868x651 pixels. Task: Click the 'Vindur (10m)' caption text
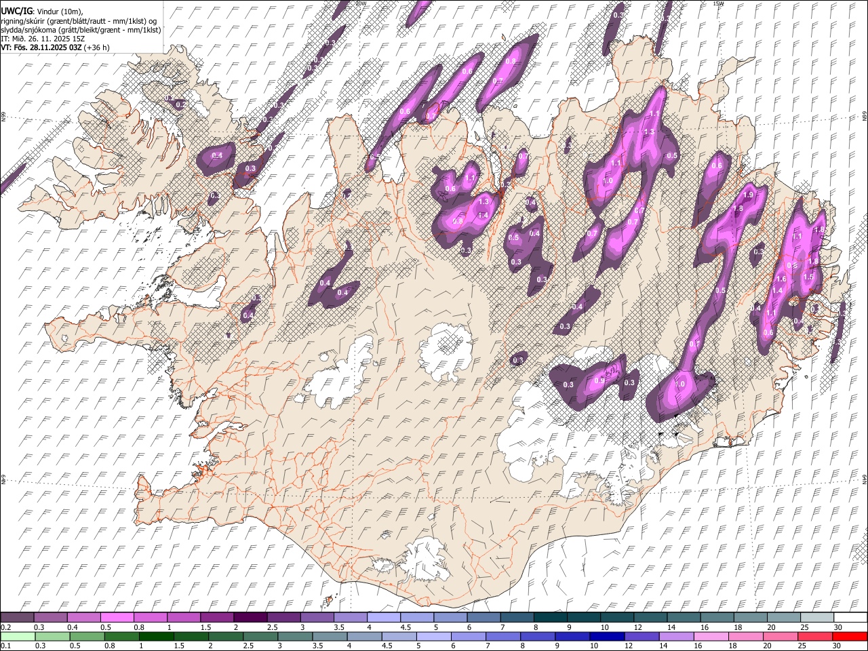60,12
